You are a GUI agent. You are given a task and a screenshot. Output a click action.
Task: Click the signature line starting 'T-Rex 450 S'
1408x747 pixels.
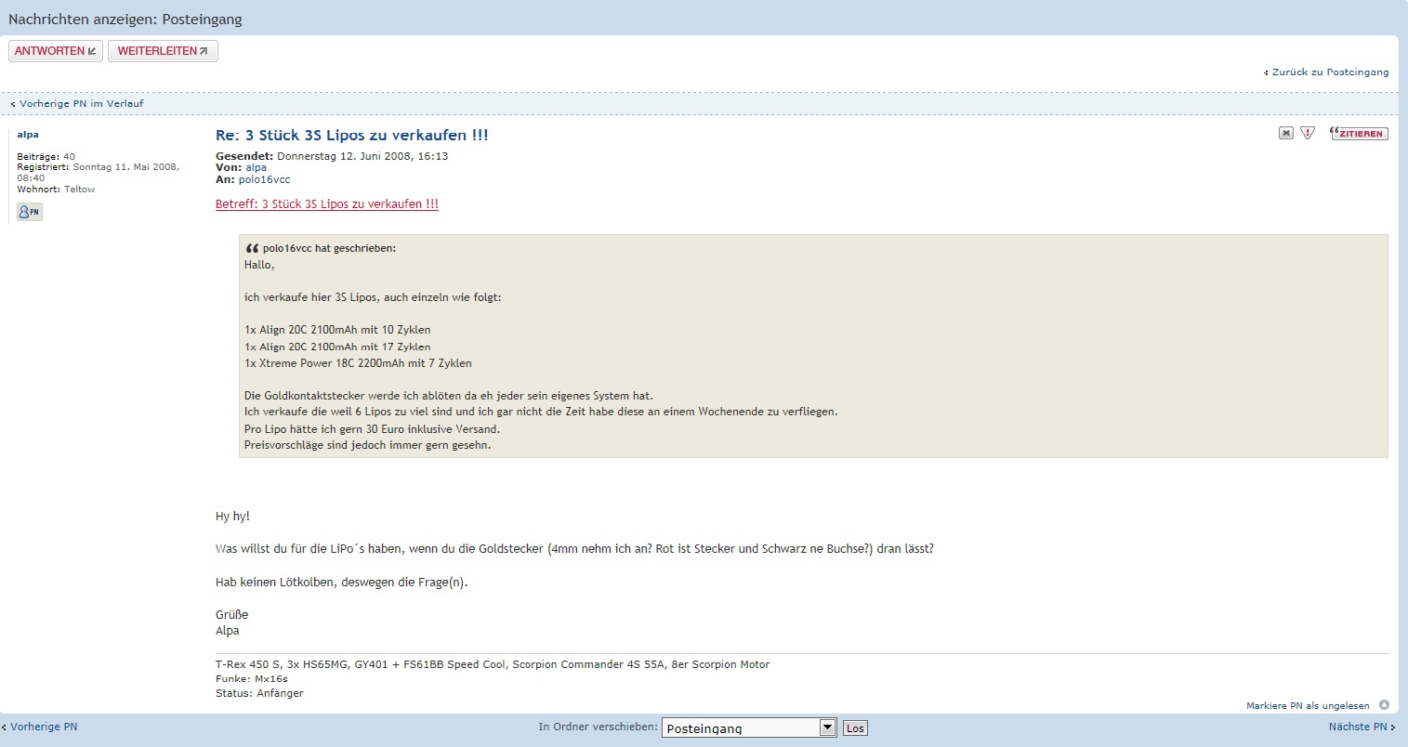(x=493, y=664)
